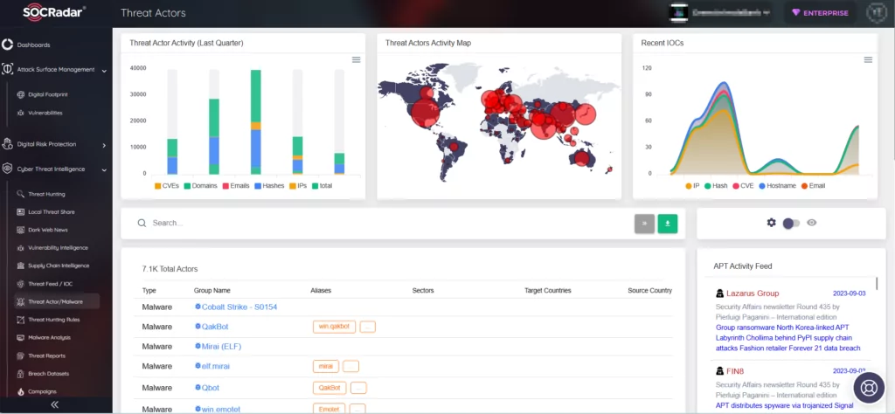Click the SOCRadar logo

coord(54,12)
